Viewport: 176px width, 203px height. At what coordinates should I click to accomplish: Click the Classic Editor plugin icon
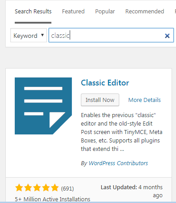[43, 106]
